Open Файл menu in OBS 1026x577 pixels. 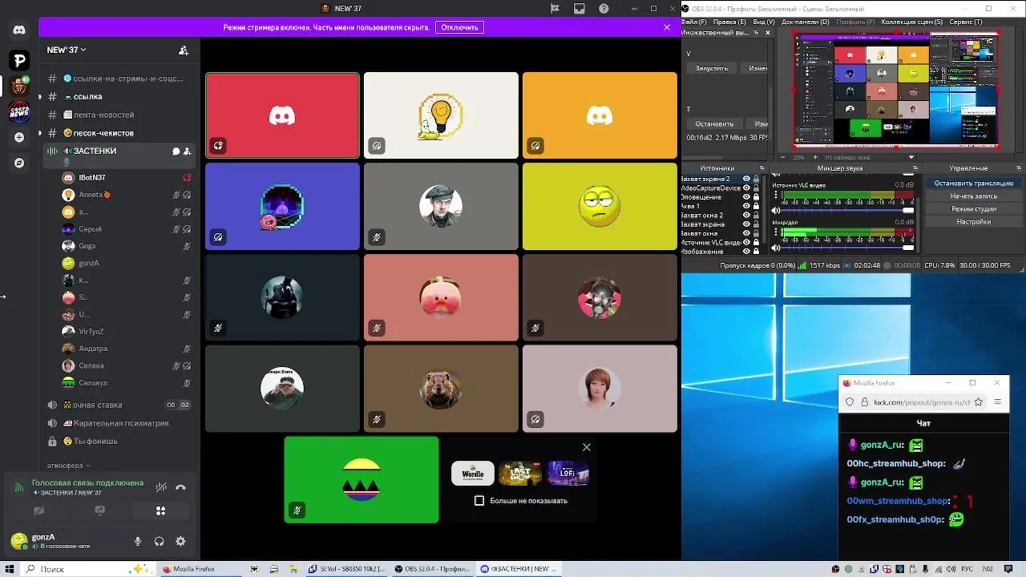pyautogui.click(x=695, y=22)
